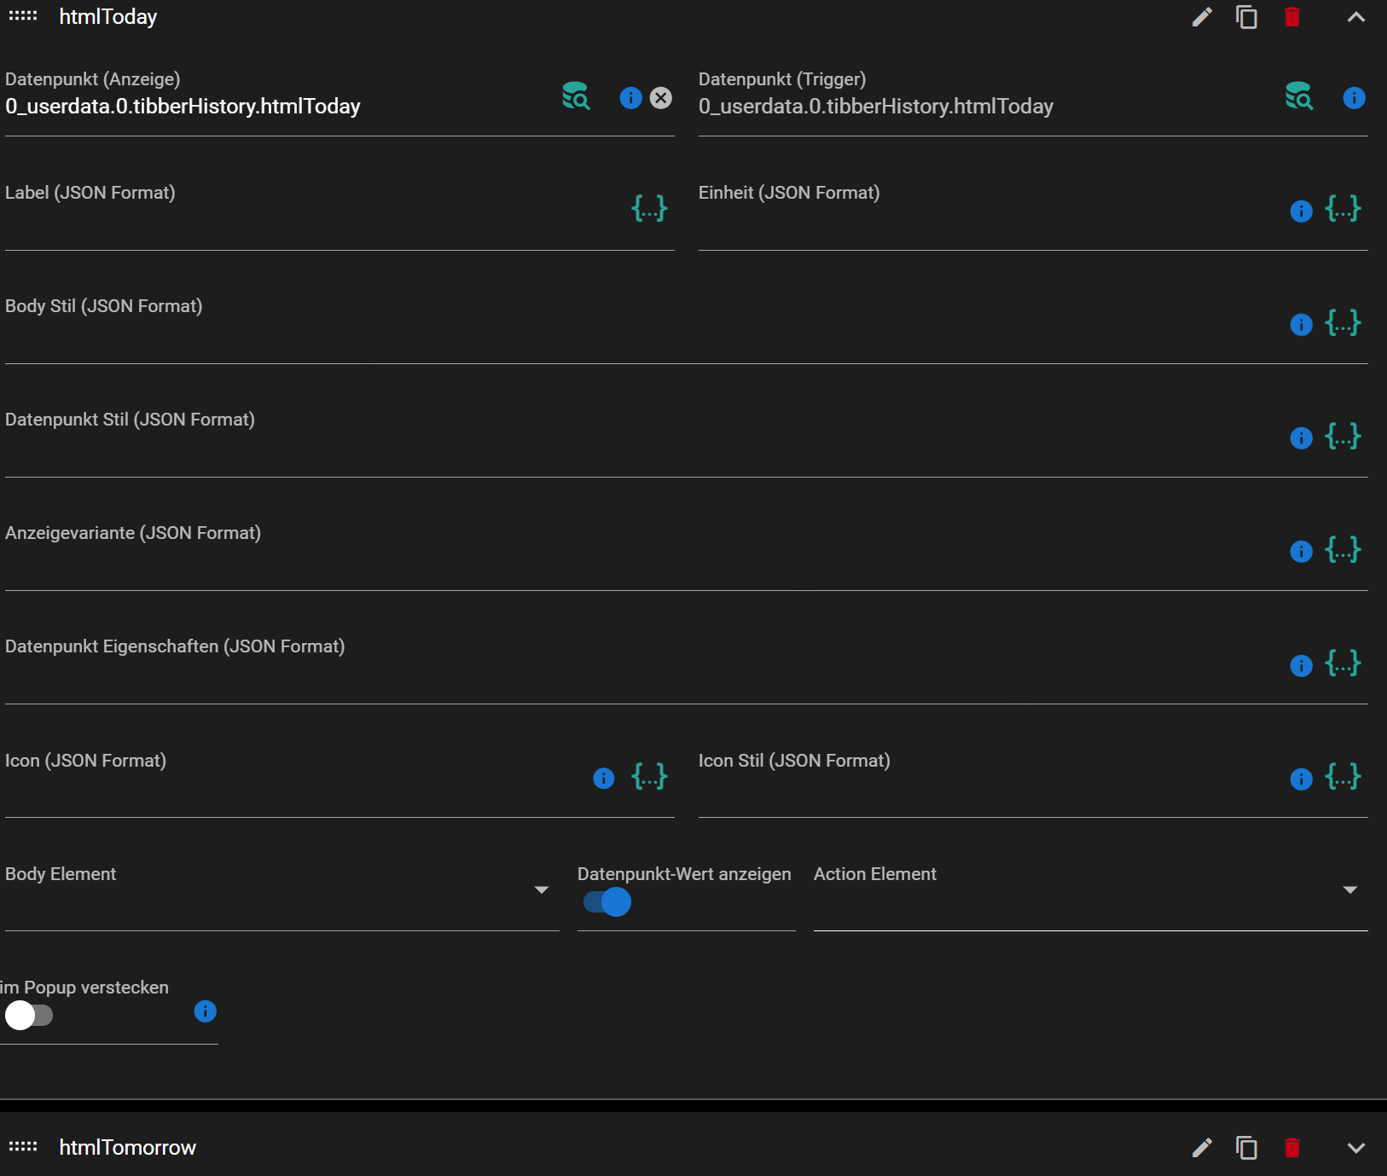The image size is (1387, 1176).
Task: Show info for Einheit (JSON Format)
Action: (x=1302, y=211)
